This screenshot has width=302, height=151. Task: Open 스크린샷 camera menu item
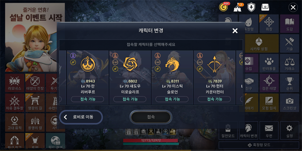290,103
